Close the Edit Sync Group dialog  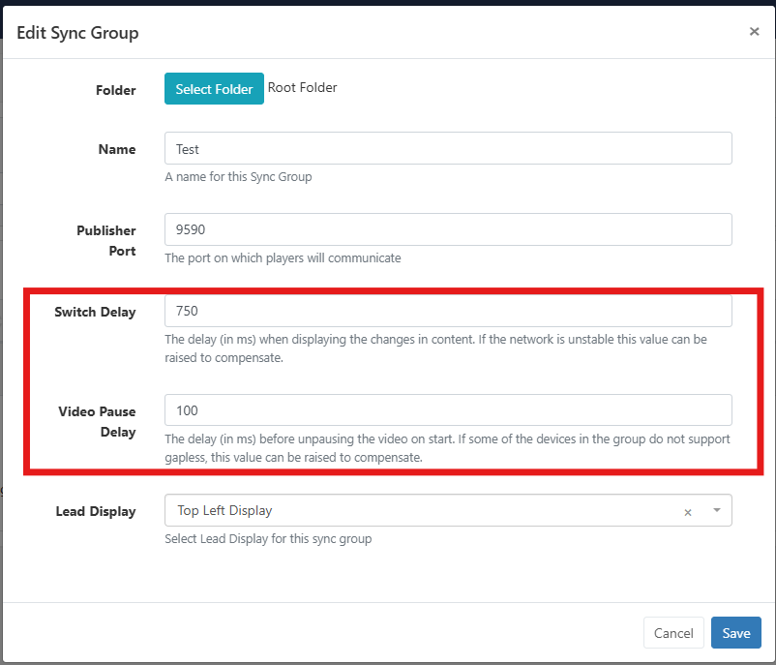[x=754, y=32]
